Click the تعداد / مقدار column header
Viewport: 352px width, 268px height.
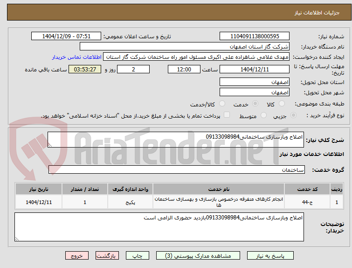(x=85, y=189)
